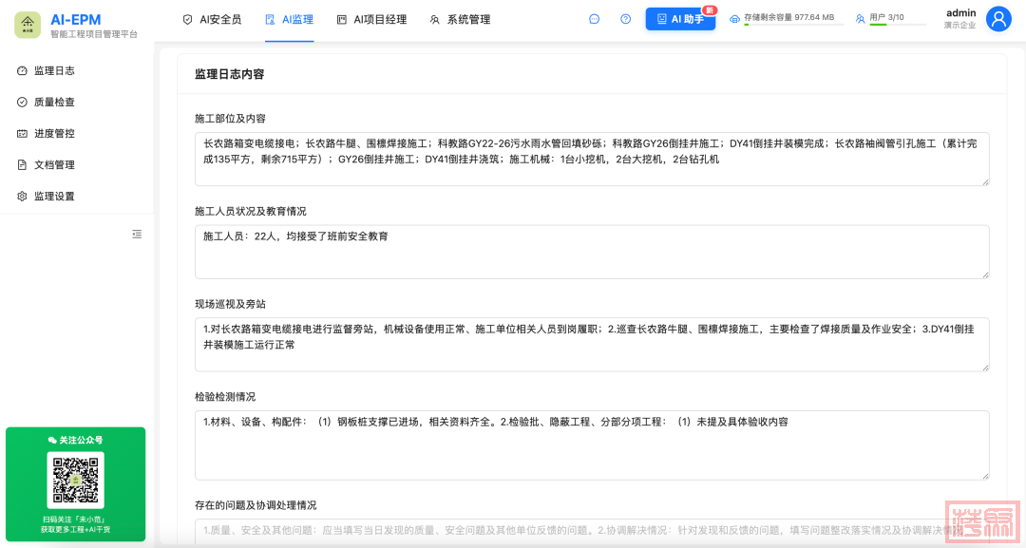1026x548 pixels.
Task: Click the AI-EPM logo icon
Action: pos(28,25)
